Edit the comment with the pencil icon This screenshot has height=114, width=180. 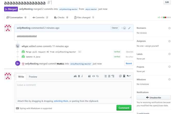tap(129, 28)
